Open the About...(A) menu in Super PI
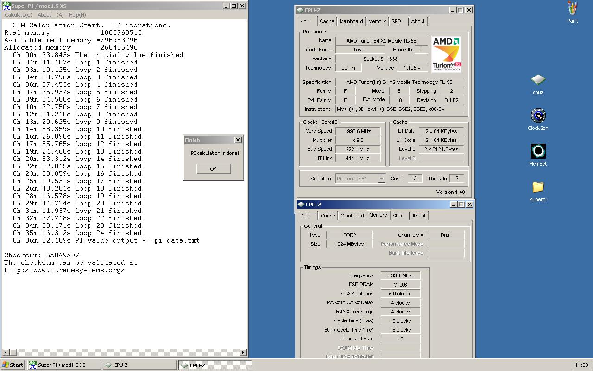This screenshot has height=371, width=593. (50, 15)
